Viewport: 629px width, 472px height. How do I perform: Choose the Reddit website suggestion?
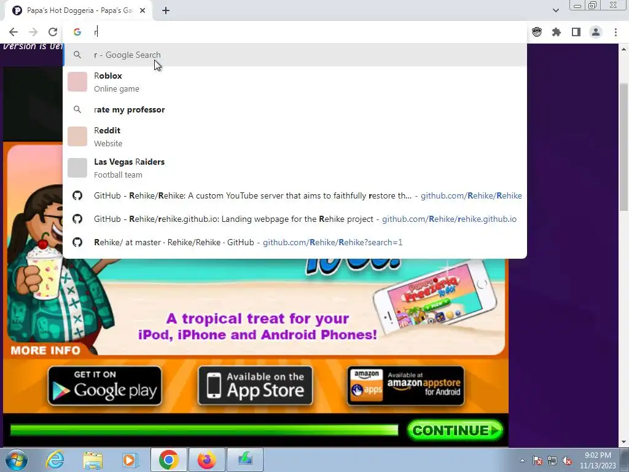click(295, 136)
